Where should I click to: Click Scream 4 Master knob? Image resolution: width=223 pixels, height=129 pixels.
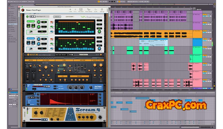(100, 117)
